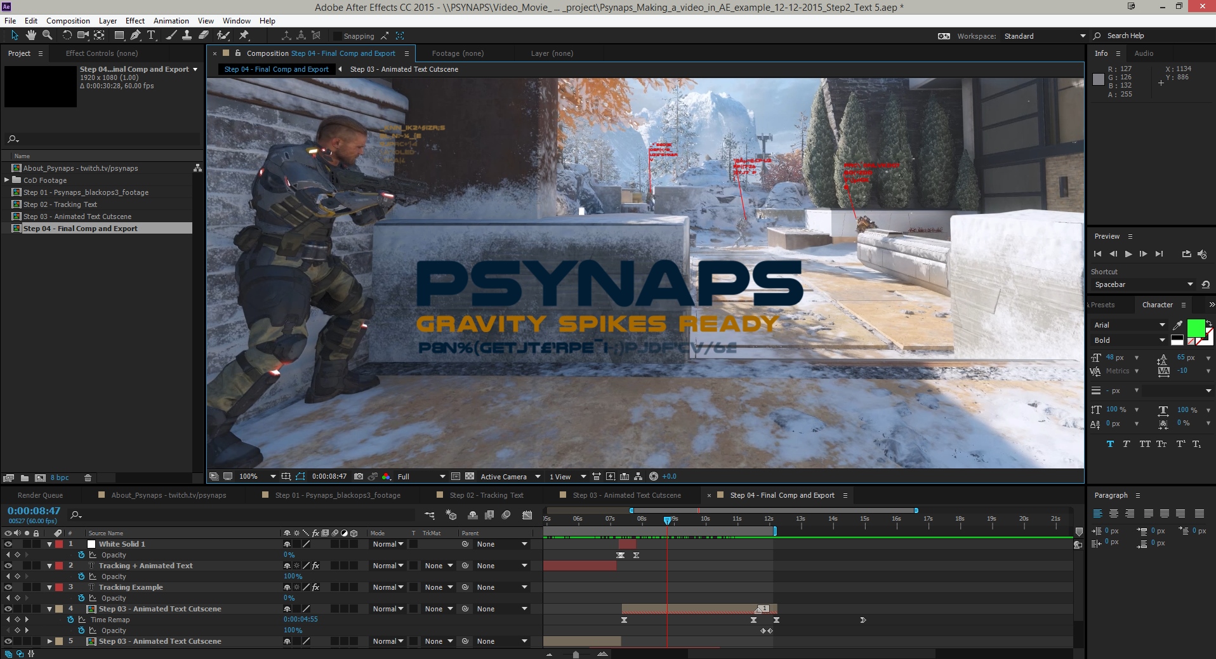This screenshot has height=659, width=1216.
Task: Expand the CoD Footage folder
Action: tap(6, 180)
